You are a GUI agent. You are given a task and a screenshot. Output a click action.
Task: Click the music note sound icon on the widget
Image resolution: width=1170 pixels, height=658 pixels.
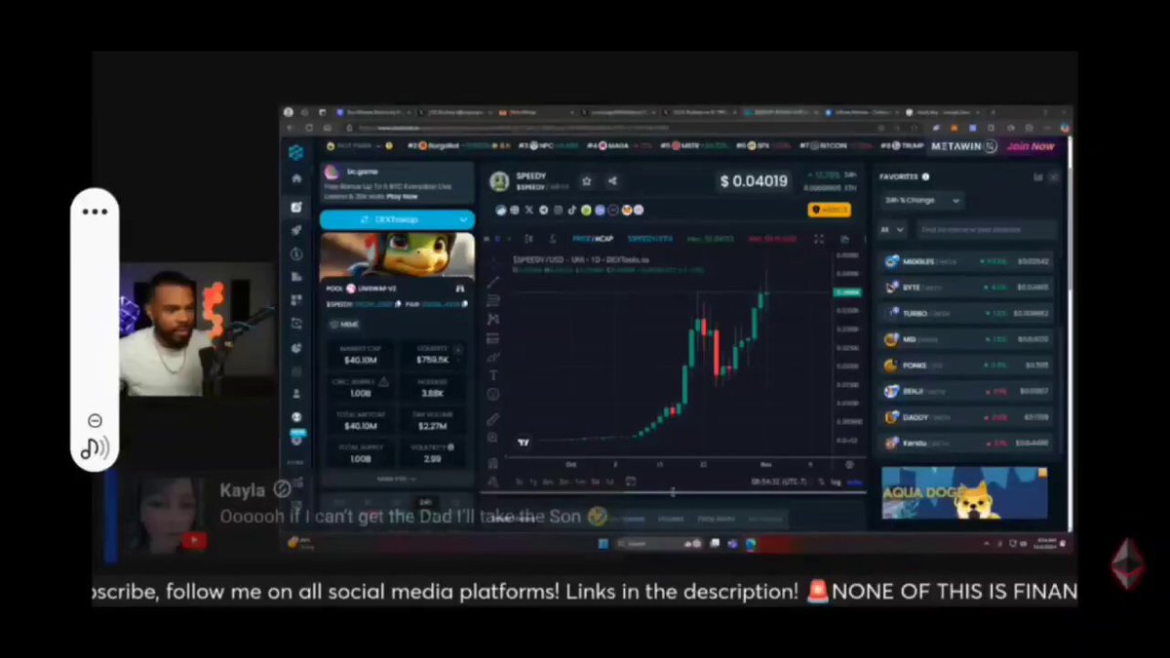point(95,448)
